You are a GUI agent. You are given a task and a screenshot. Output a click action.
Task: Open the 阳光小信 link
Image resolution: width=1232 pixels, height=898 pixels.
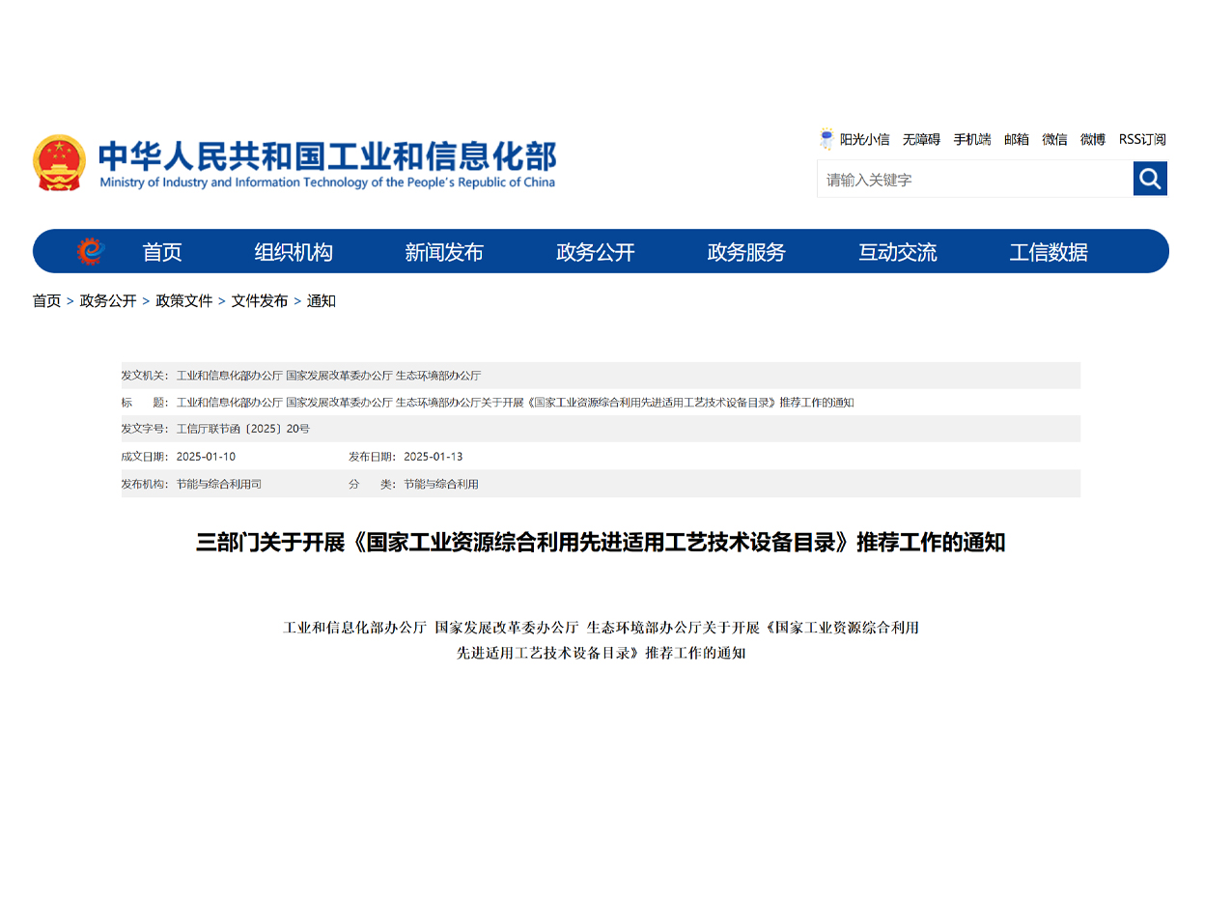[864, 139]
